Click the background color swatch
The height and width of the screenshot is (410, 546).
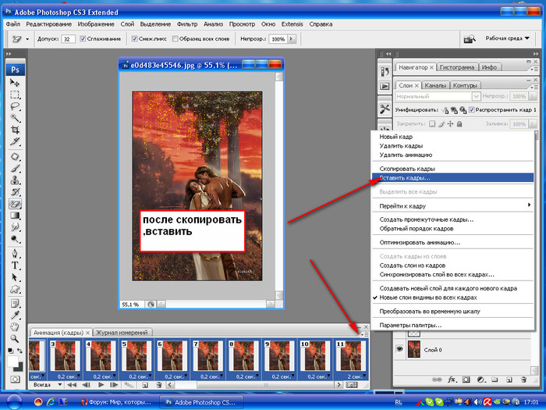19,368
